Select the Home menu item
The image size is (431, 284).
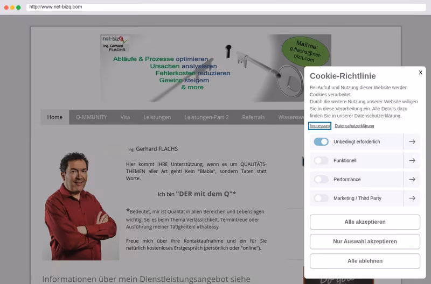55,117
